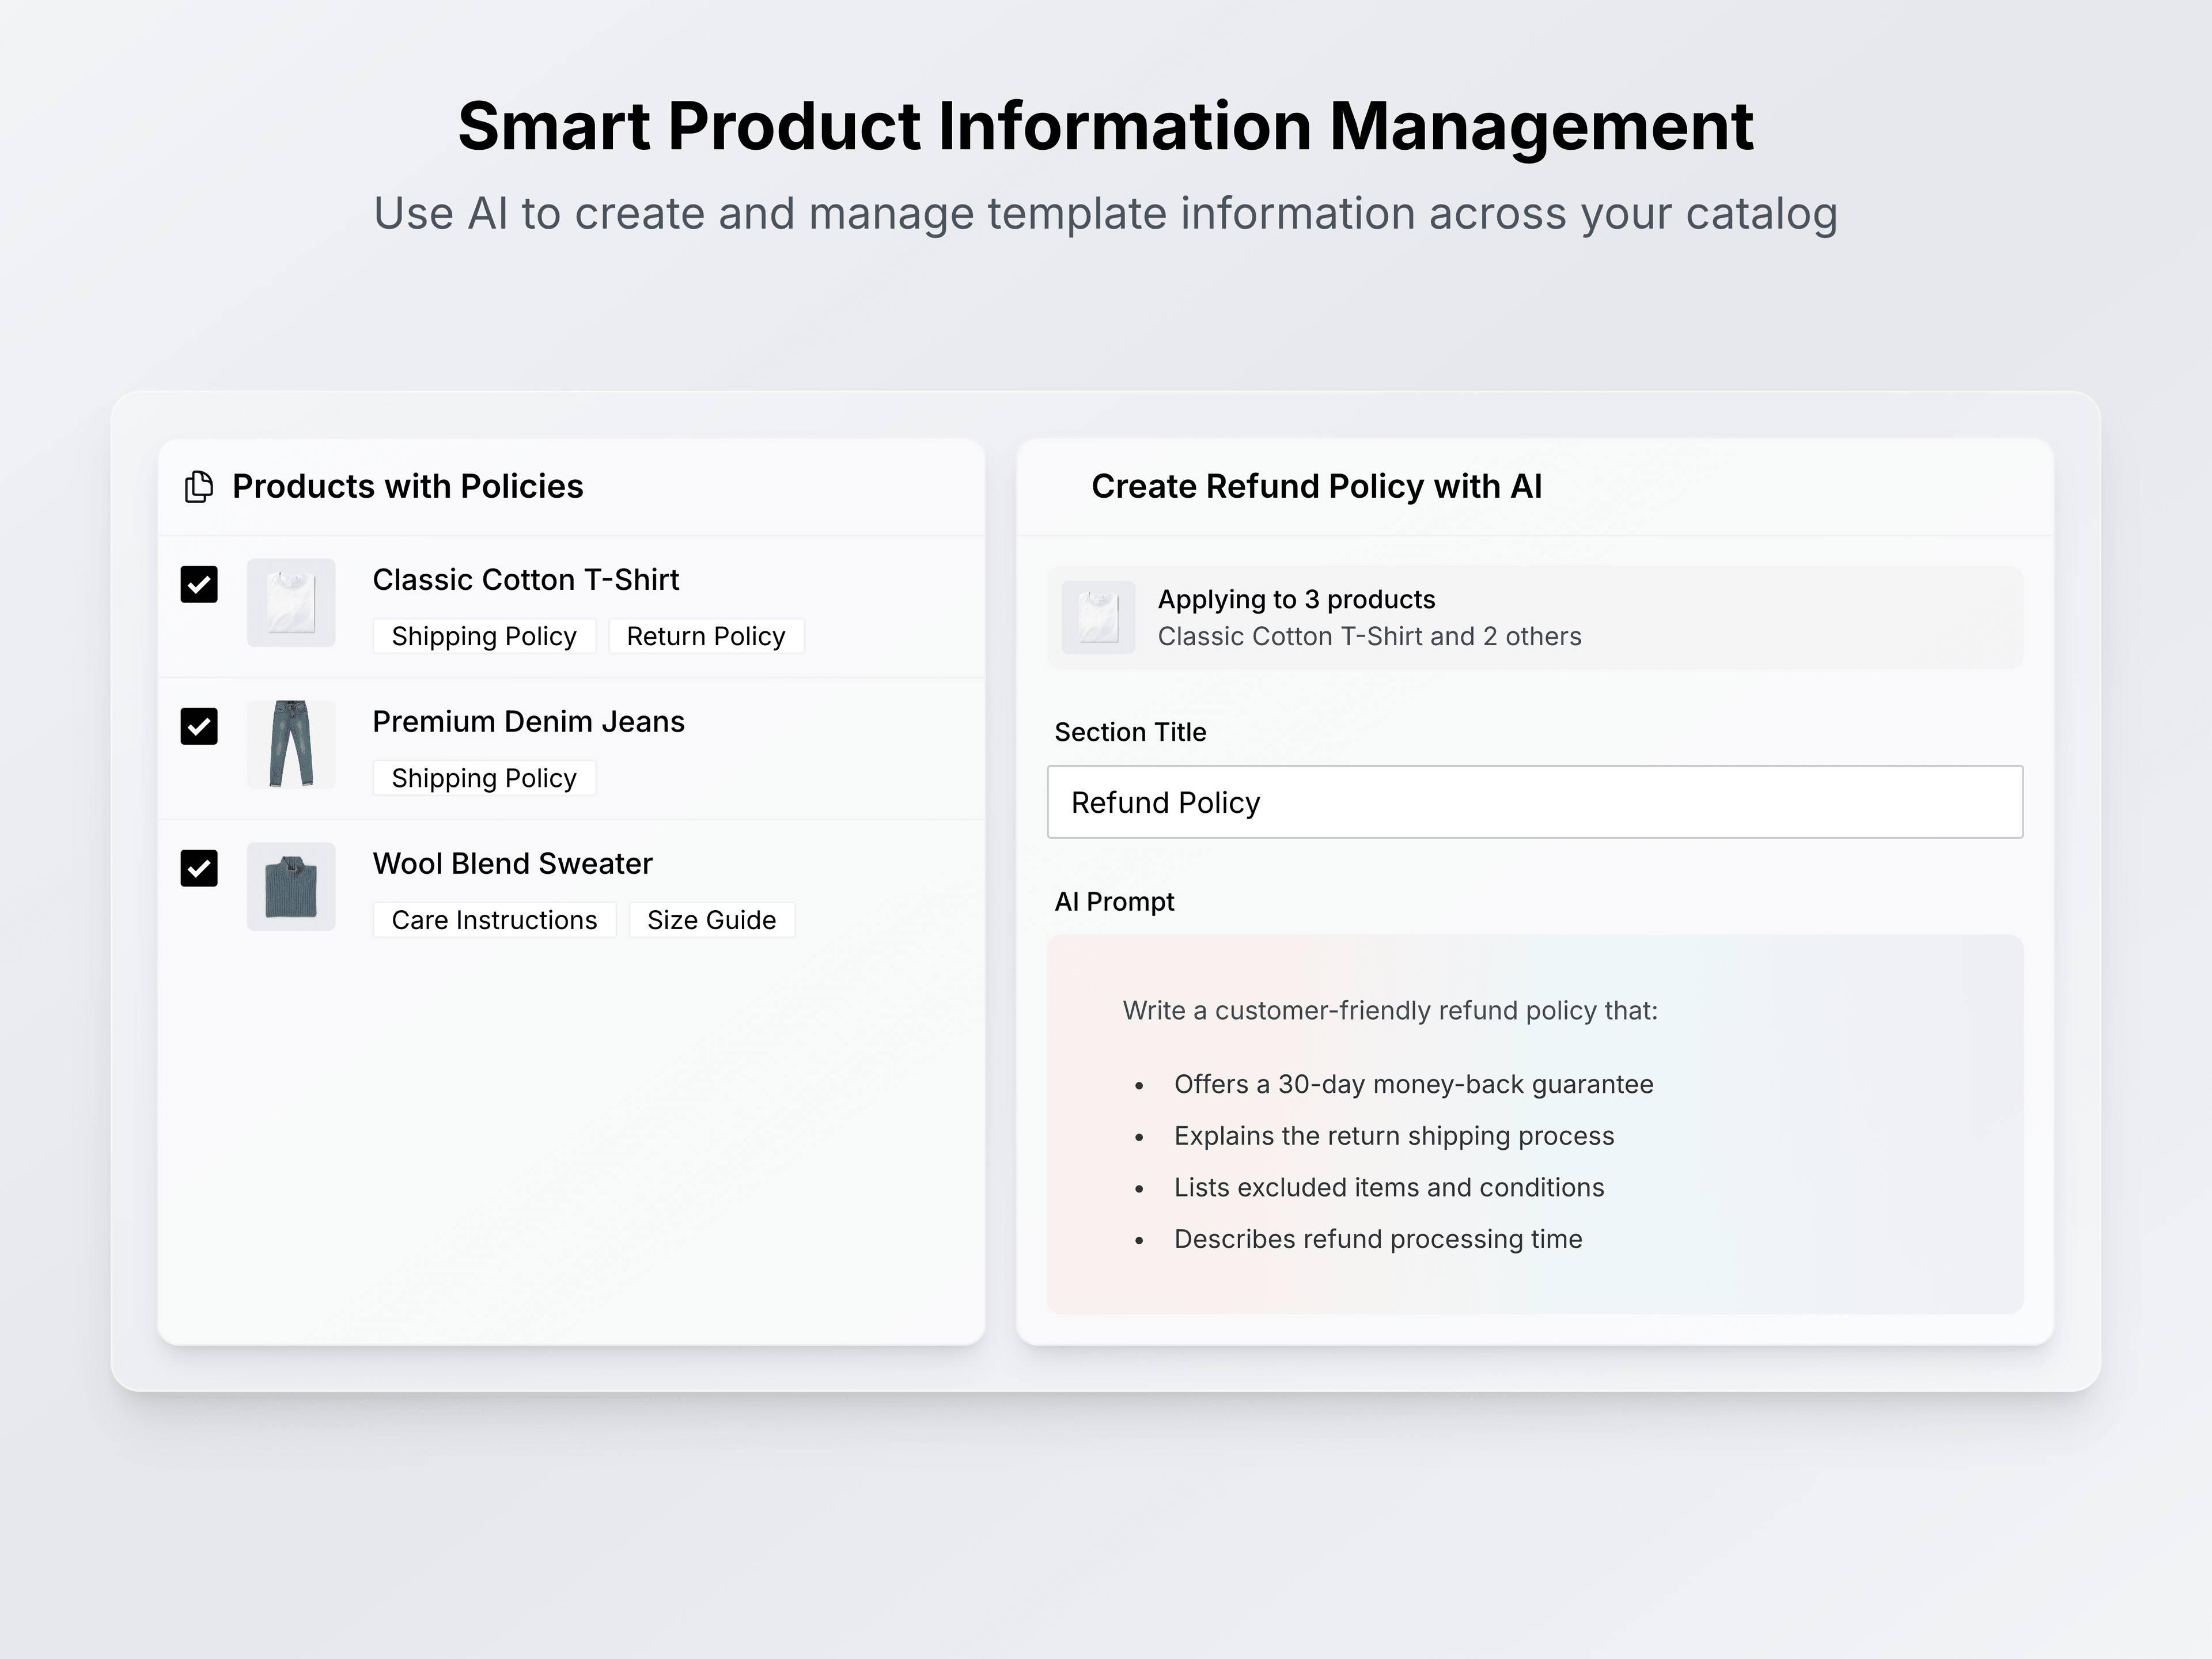Open the Care Instructions tag
This screenshot has height=1659, width=2212.
click(494, 920)
